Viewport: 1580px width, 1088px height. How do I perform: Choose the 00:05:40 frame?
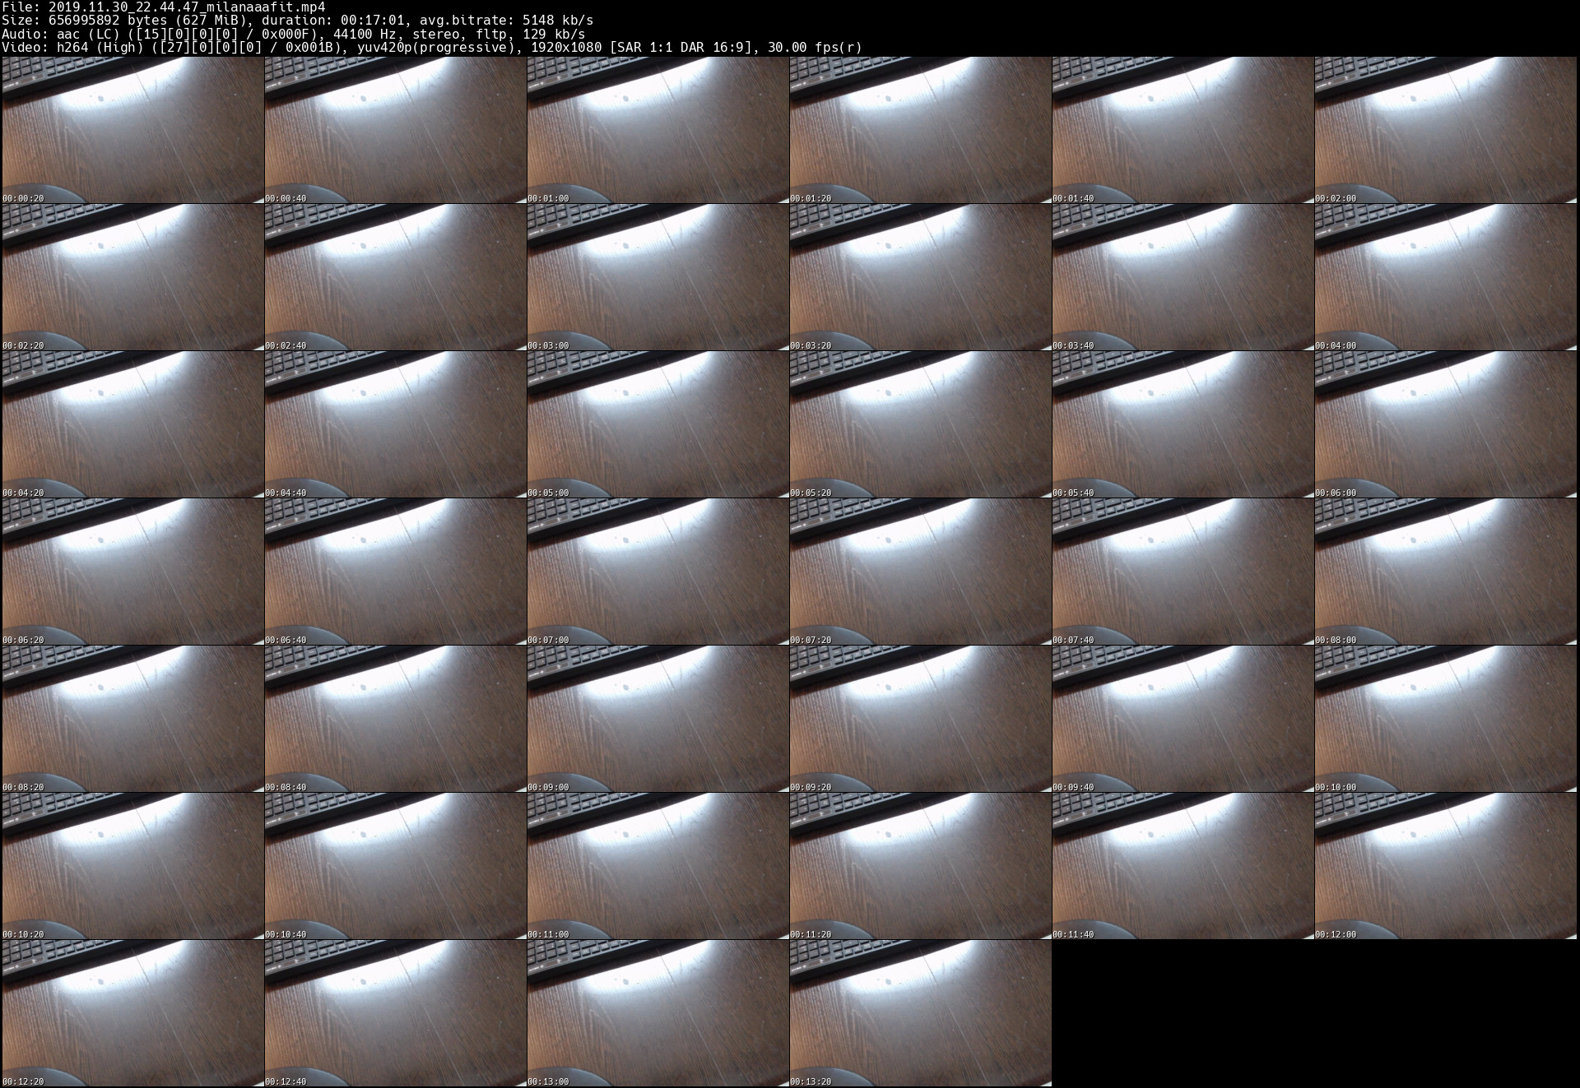pos(1183,424)
